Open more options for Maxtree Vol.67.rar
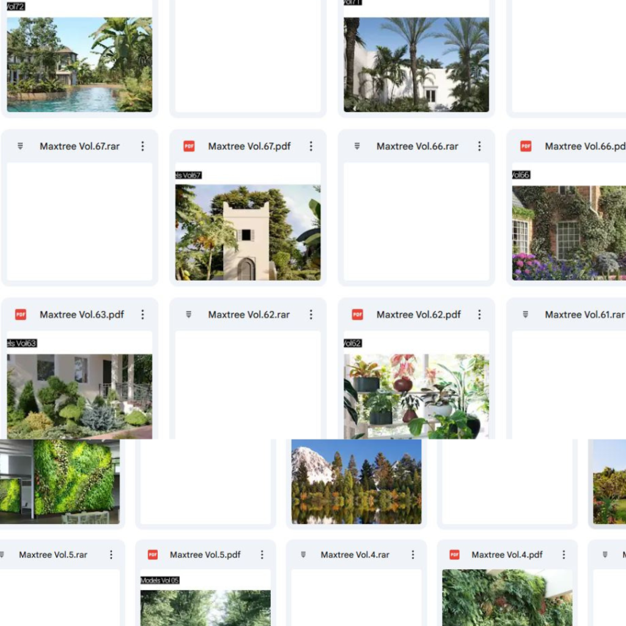 pyautogui.click(x=142, y=146)
